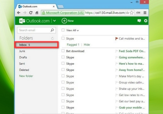The width and height of the screenshot is (163, 114).
Task: Open Chrome hamburger menu
Action: [145, 13]
